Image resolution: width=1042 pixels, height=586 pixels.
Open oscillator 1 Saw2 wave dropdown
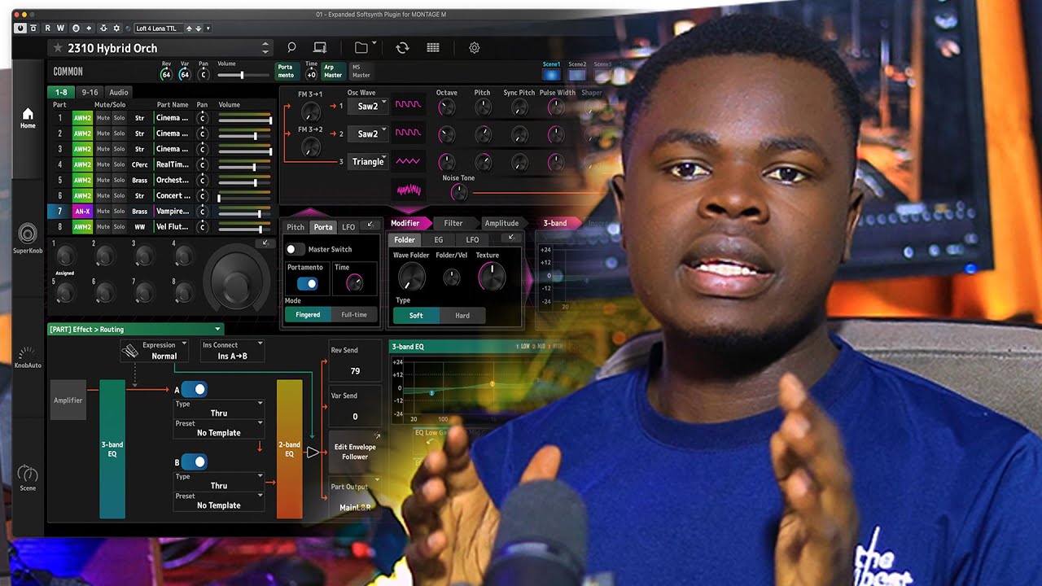368,106
